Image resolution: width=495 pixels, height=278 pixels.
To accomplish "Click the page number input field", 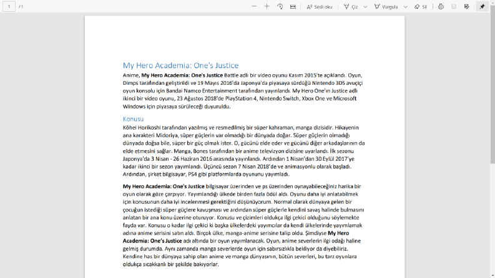I will [x=9, y=6].
